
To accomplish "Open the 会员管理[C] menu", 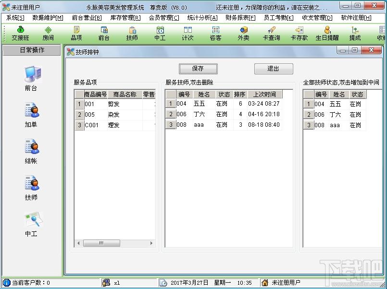I will click(x=164, y=18).
